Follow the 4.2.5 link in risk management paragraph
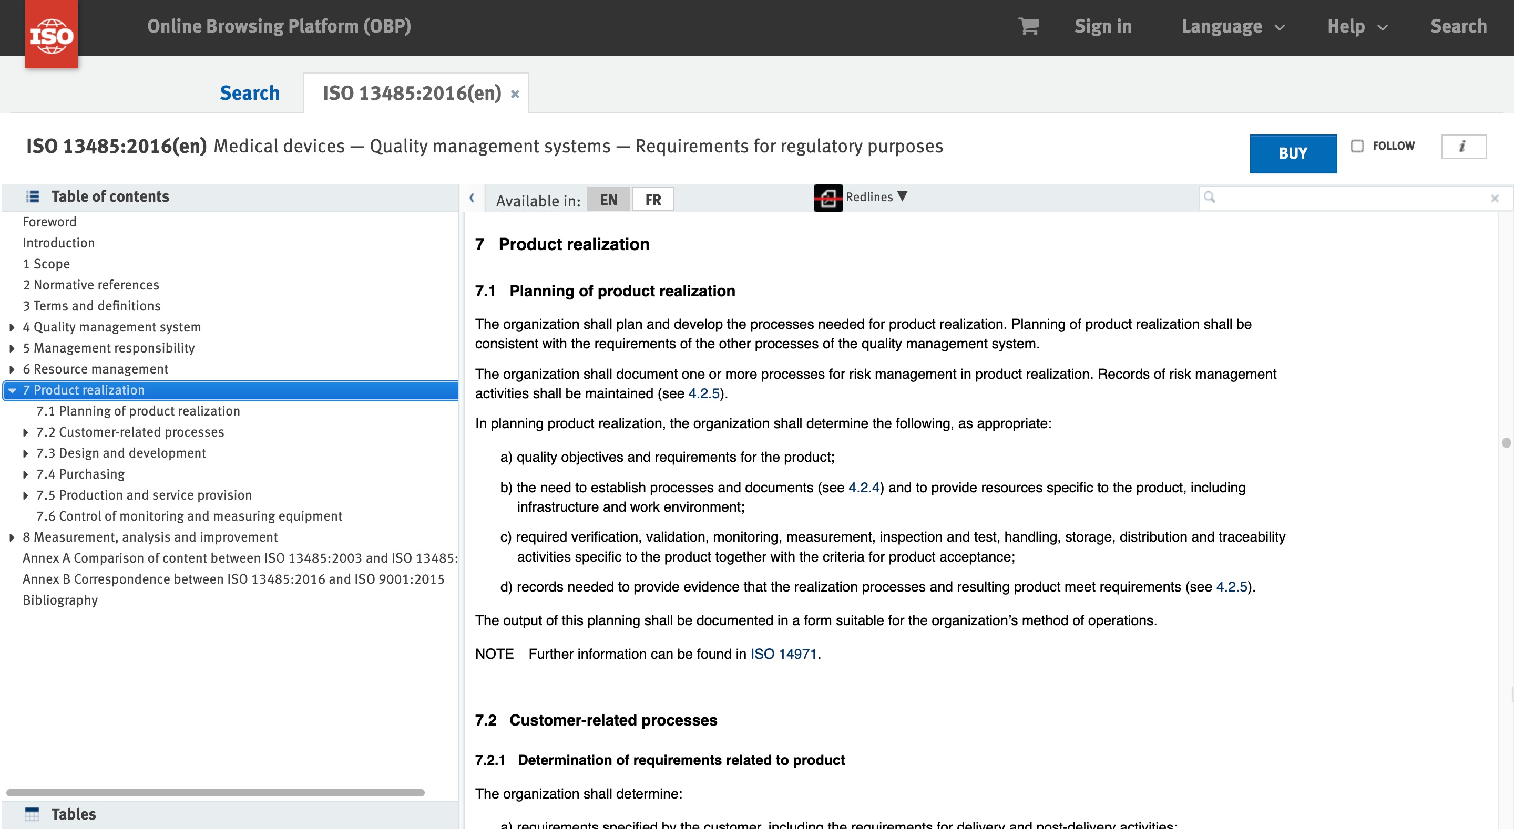This screenshot has height=829, width=1514. [x=703, y=393]
